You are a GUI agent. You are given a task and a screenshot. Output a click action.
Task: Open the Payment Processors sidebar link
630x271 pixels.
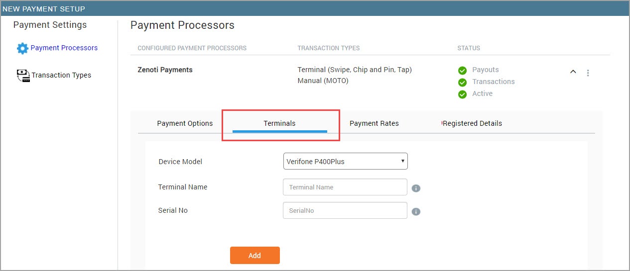(64, 48)
